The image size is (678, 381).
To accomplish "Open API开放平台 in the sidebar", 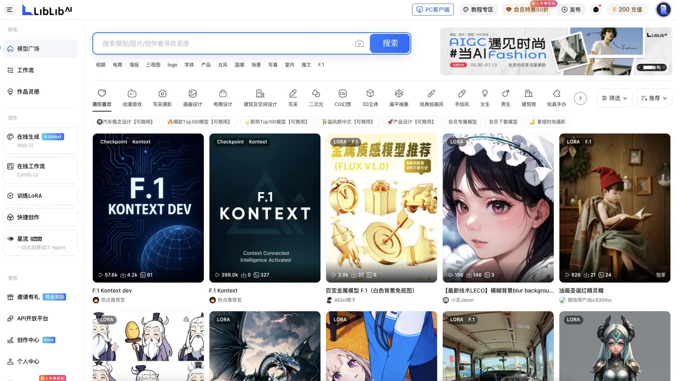I will click(41, 318).
